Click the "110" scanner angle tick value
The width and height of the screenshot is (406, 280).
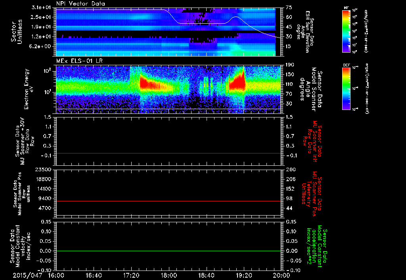[x=290, y=84]
